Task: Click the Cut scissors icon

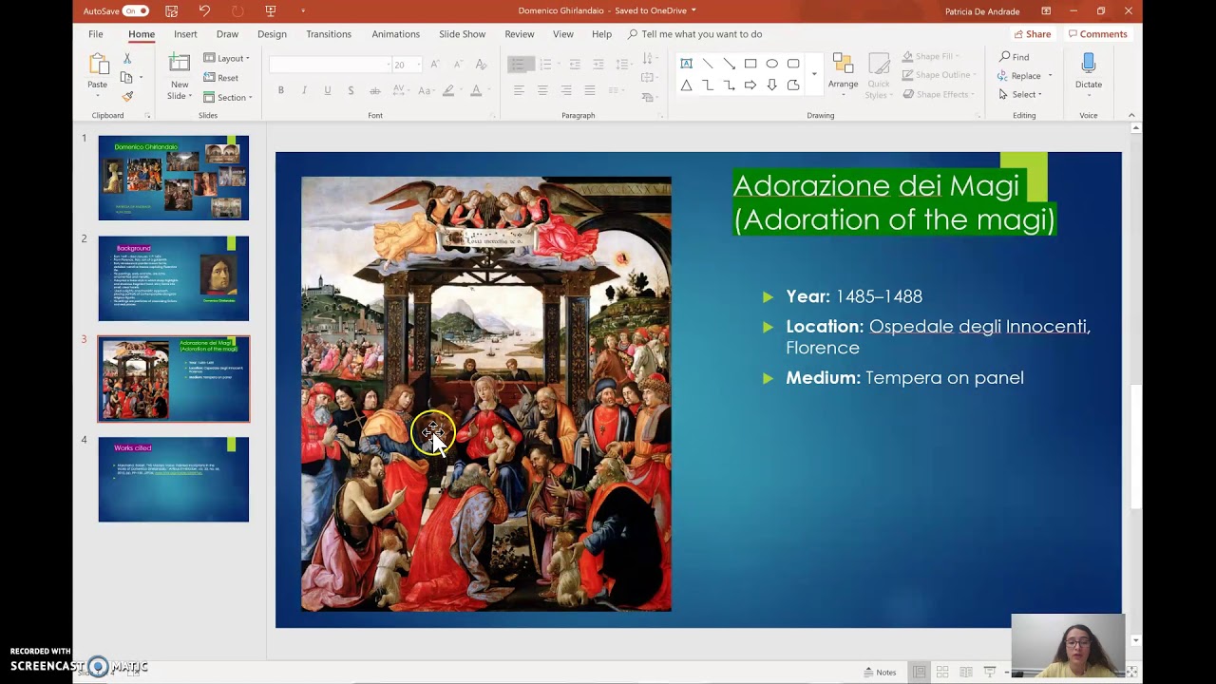Action: coord(127,59)
